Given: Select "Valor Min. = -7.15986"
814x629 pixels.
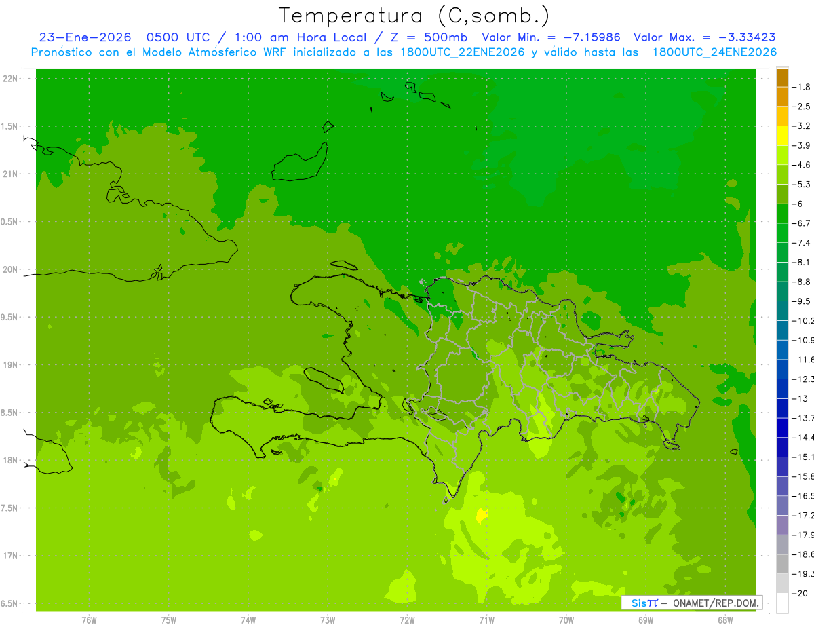Looking at the screenshot, I should 551,37.
